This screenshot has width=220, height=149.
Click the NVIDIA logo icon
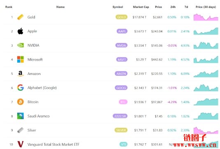tap(21, 45)
